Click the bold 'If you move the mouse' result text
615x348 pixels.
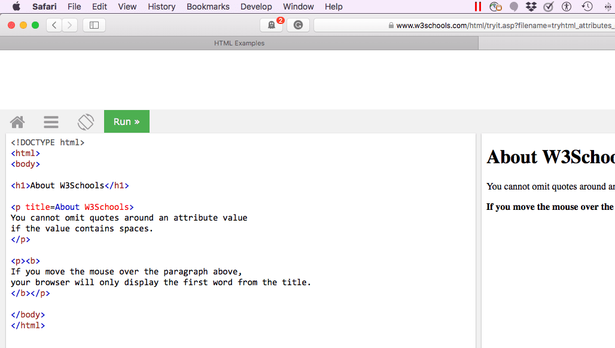(550, 207)
